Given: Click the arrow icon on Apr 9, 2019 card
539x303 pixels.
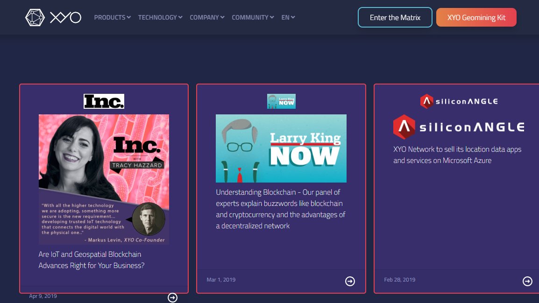Looking at the screenshot, I should point(172,297).
